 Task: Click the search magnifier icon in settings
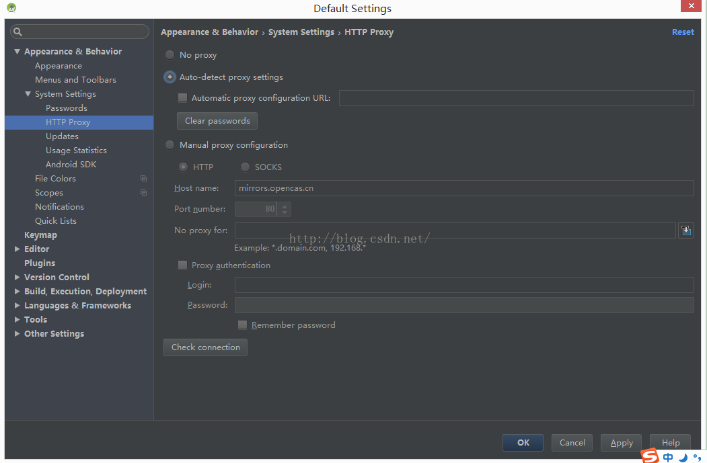(17, 32)
